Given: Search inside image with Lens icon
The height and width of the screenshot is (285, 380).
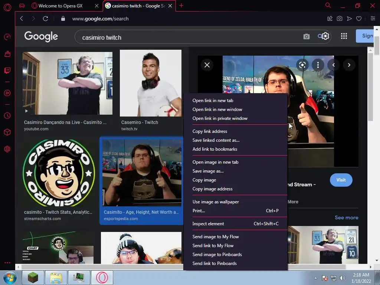Looking at the screenshot, I should point(302,65).
